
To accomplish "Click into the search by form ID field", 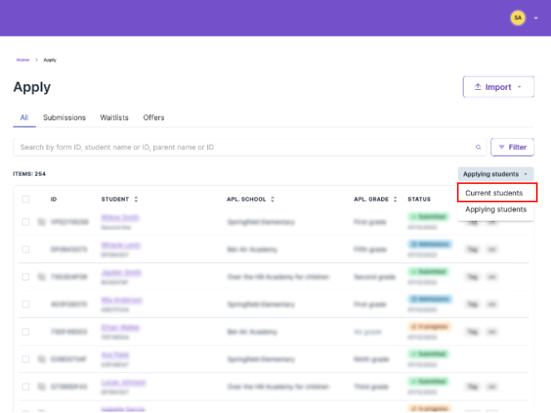I will pyautogui.click(x=241, y=147).
